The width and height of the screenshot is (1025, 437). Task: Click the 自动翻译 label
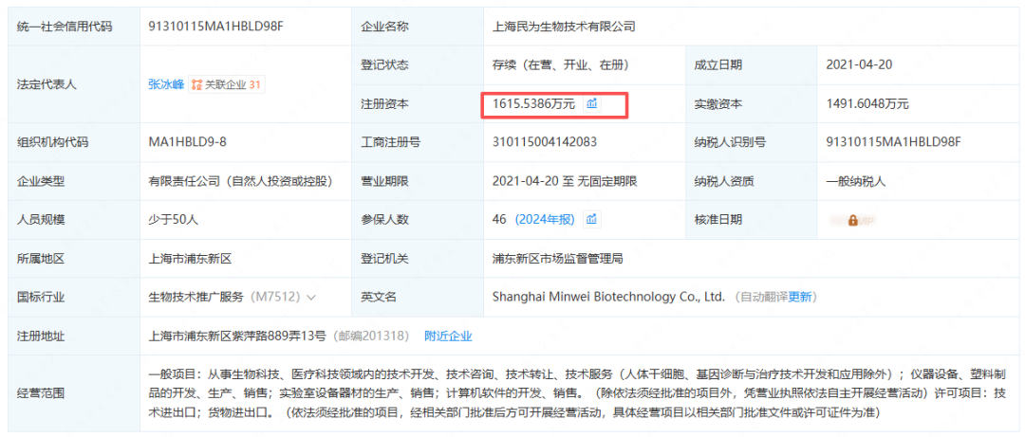click(763, 298)
